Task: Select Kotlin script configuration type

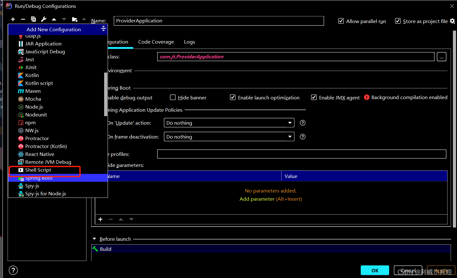Action: click(58, 83)
